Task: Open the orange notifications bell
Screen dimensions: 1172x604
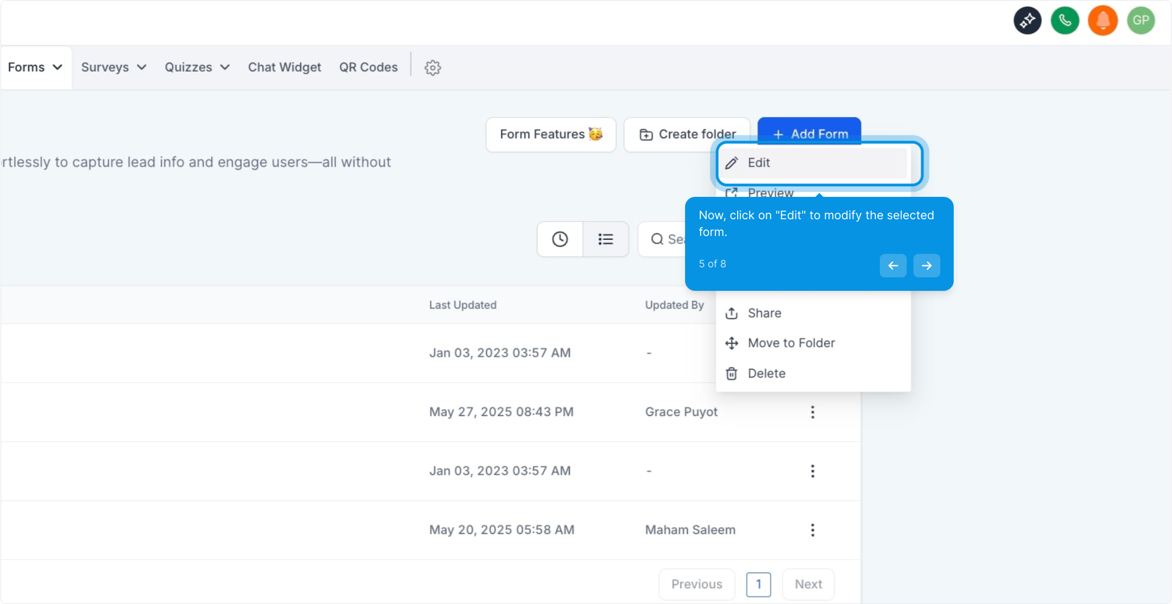Action: point(1103,21)
